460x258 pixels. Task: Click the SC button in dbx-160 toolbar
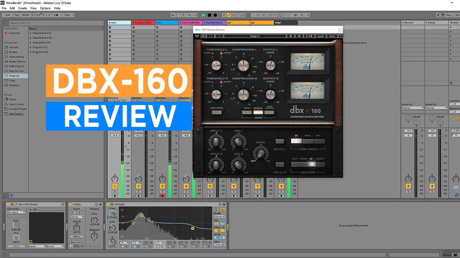point(203,36)
